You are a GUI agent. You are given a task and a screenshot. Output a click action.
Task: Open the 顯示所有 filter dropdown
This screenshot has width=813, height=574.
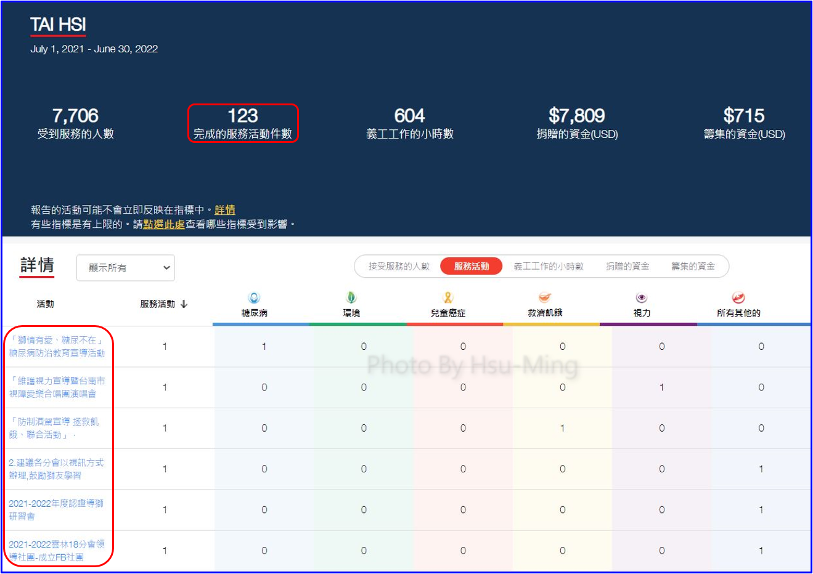[126, 268]
